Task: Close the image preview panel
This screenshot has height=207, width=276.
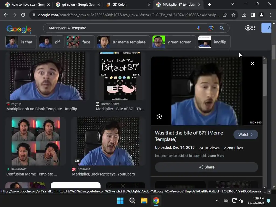Action: pos(252,63)
